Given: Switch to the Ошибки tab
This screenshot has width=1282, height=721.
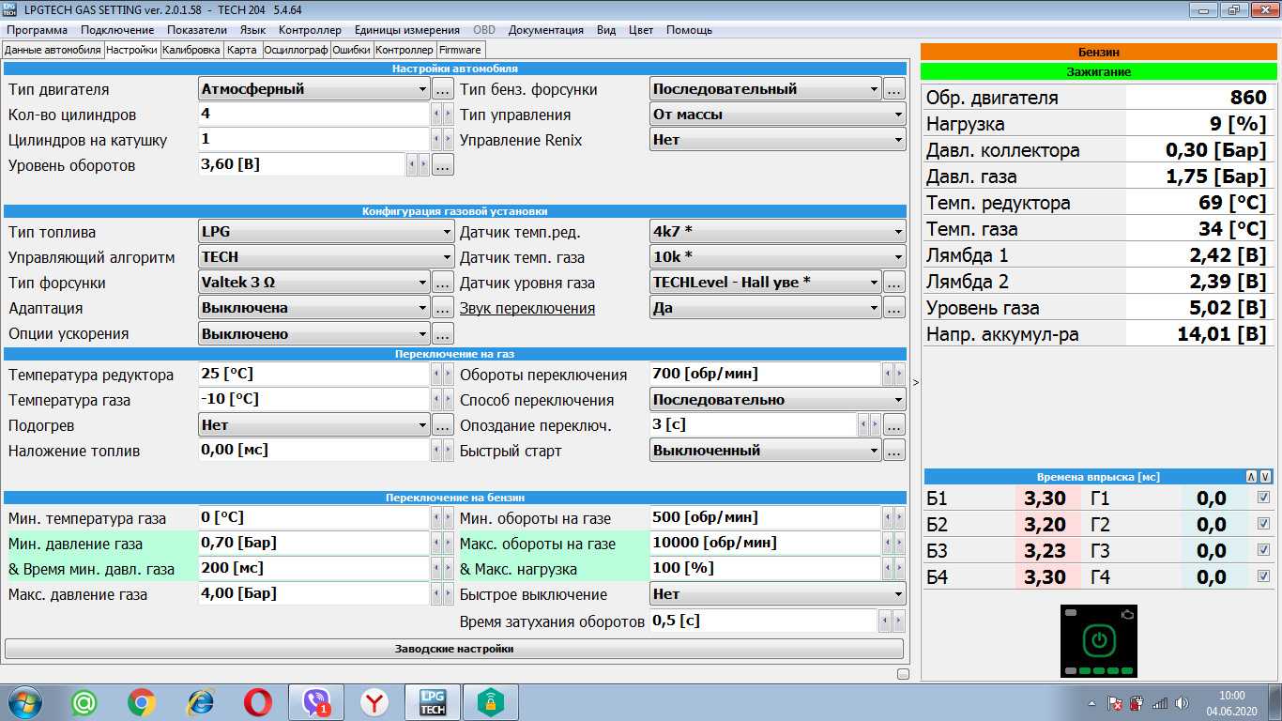Looking at the screenshot, I should pyautogui.click(x=351, y=50).
